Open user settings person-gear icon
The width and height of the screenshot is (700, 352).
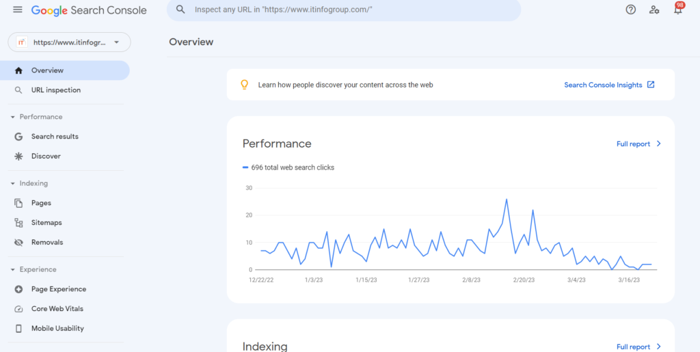tap(654, 10)
